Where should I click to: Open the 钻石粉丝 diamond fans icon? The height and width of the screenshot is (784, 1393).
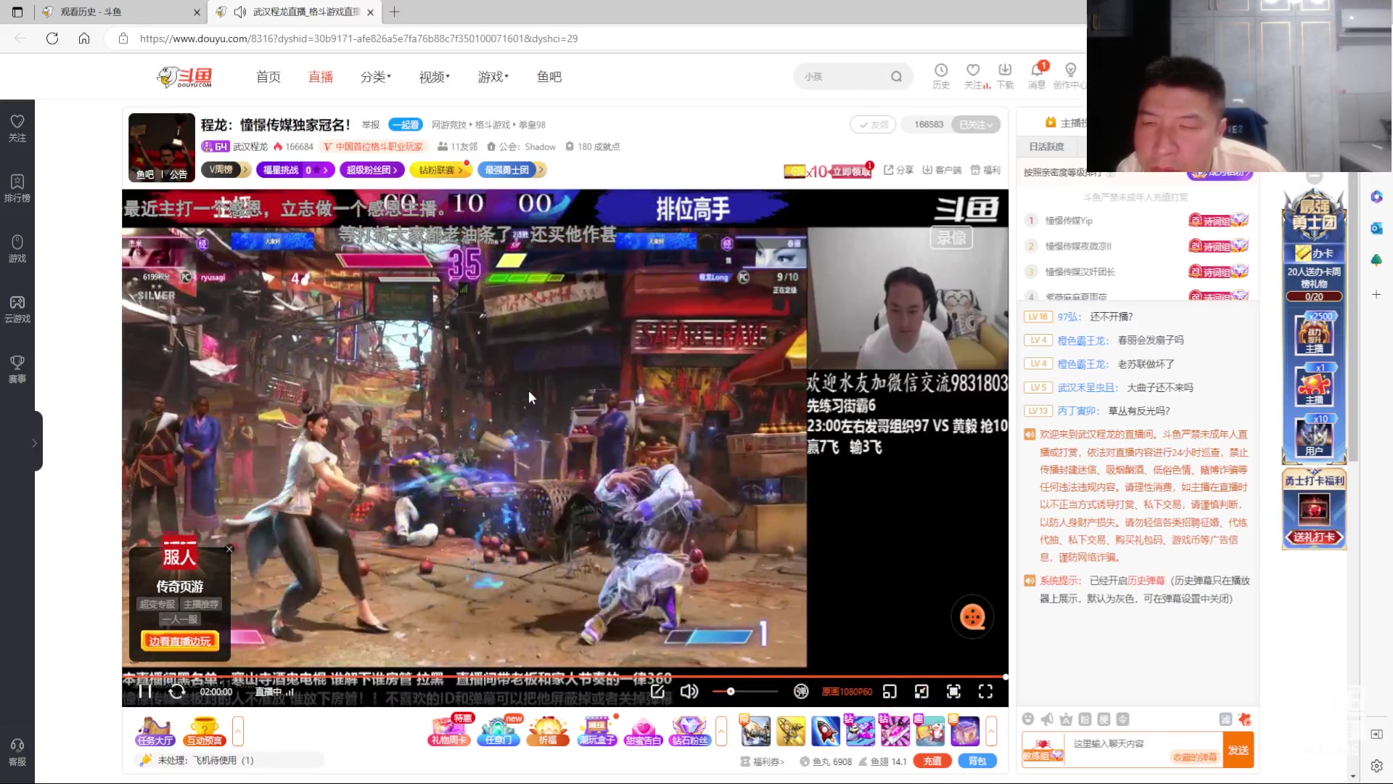click(689, 732)
